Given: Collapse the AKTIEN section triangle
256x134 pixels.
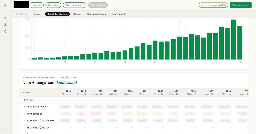Looking at the screenshot, I should [x=24, y=100].
